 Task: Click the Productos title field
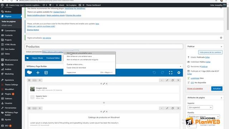[104, 47]
